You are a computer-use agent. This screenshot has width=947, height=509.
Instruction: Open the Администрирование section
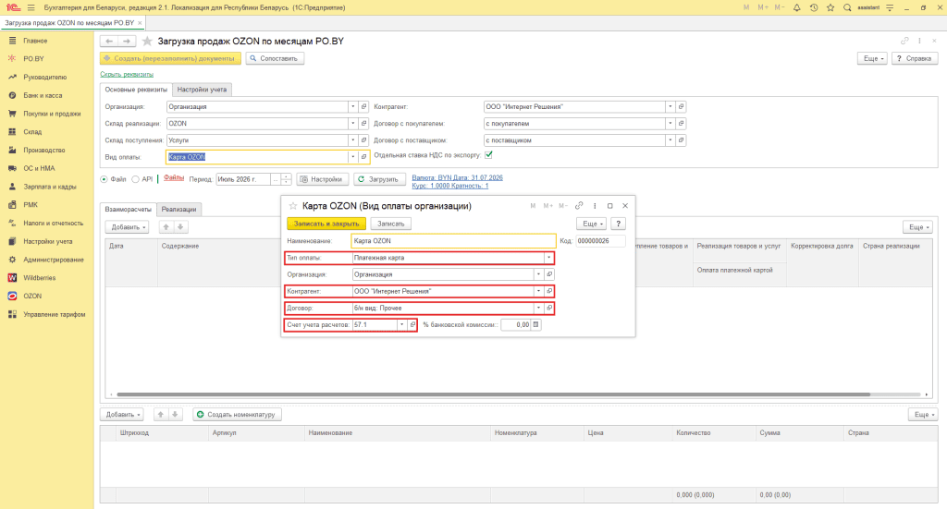pos(54,260)
